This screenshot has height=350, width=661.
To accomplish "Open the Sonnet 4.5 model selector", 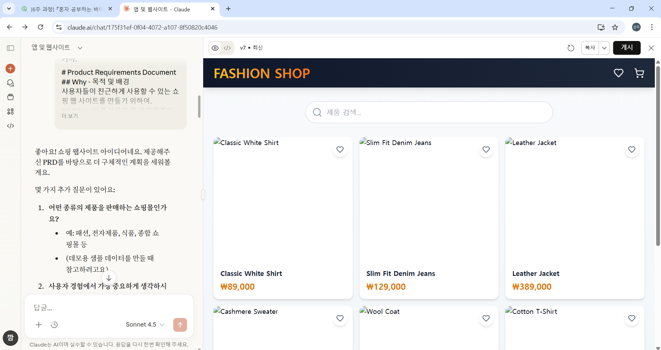I will coord(145,325).
